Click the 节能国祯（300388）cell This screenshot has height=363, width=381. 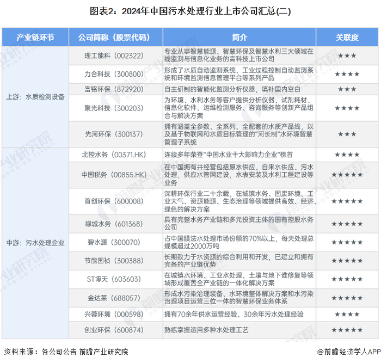(x=115, y=261)
